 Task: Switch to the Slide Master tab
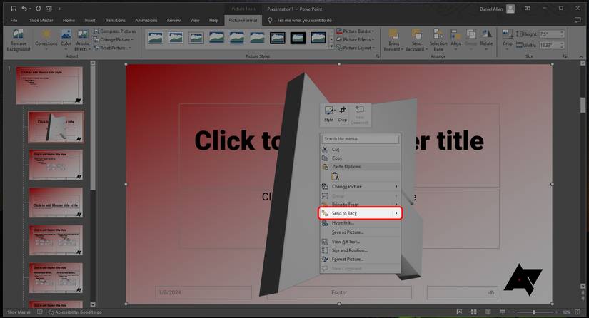[40, 21]
